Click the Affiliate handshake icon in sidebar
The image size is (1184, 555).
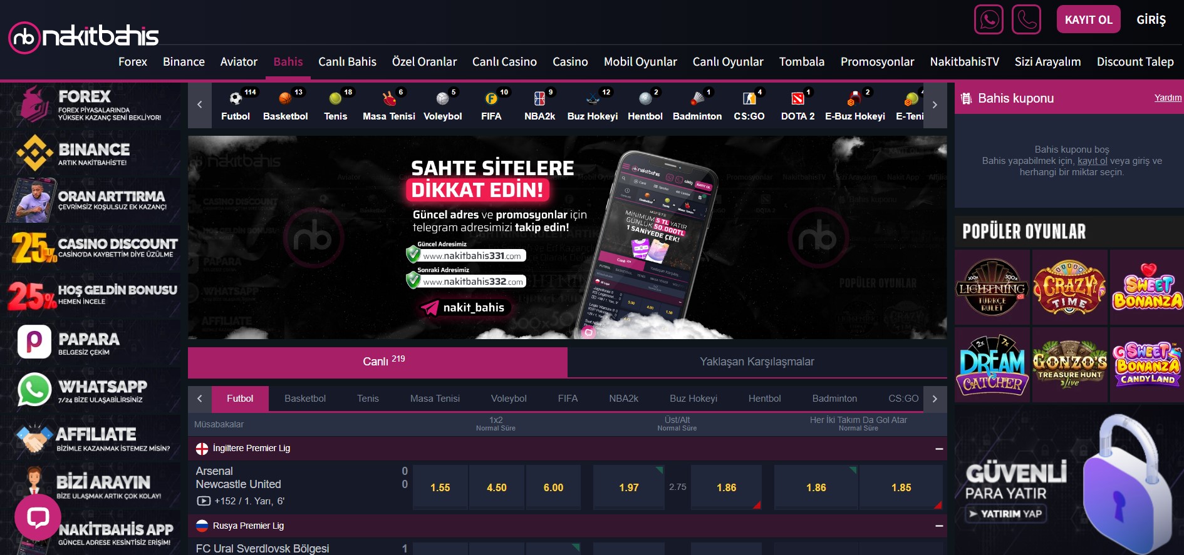click(x=34, y=439)
